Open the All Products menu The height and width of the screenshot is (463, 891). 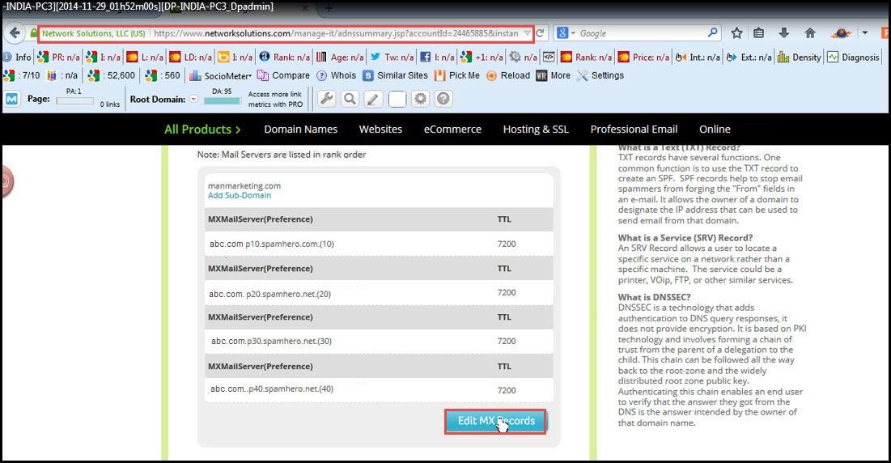click(x=202, y=130)
